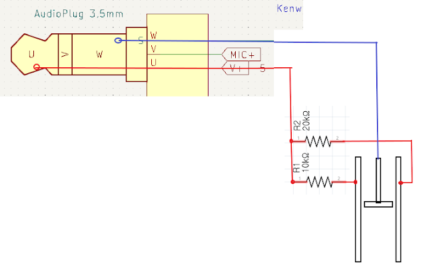Click the red junction dot left of R1
This screenshot has width=421, height=279.
[x=292, y=181]
